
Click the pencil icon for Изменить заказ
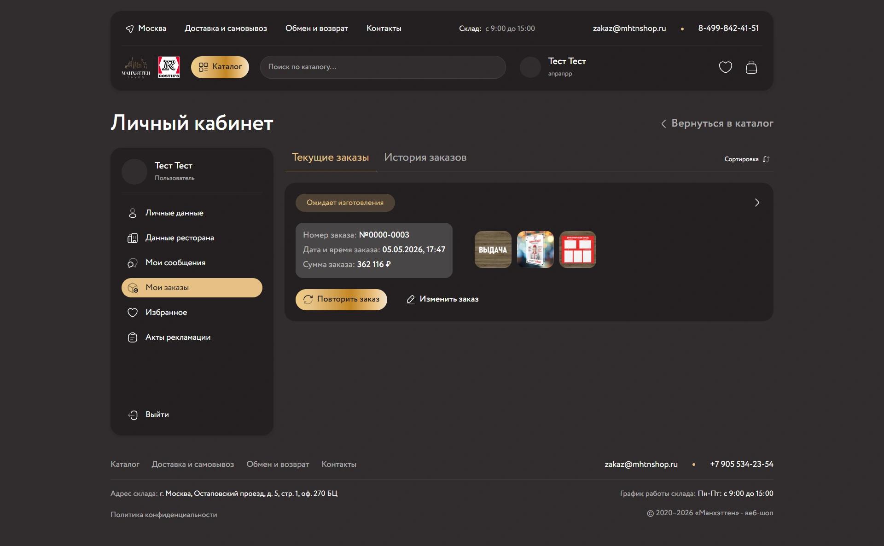411,300
